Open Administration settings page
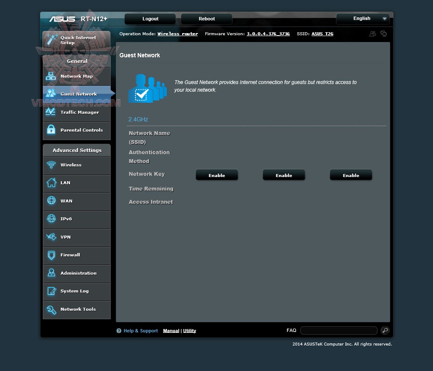The height and width of the screenshot is (371, 433). click(x=77, y=273)
